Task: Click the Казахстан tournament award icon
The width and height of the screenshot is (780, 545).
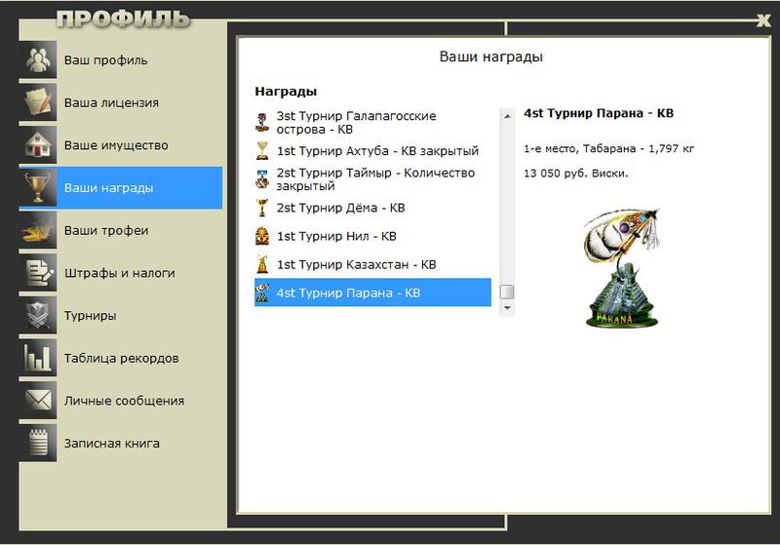Action: pyautogui.click(x=262, y=264)
